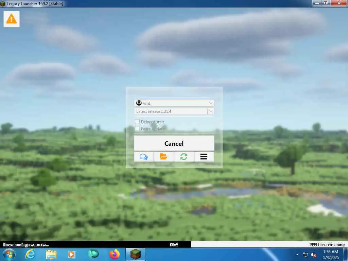Click the orange warning triangle icon
This screenshot has height=261, width=348.
pos(12,19)
